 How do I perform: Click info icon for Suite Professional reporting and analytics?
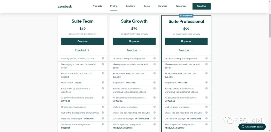pyautogui.click(x=207, y=113)
